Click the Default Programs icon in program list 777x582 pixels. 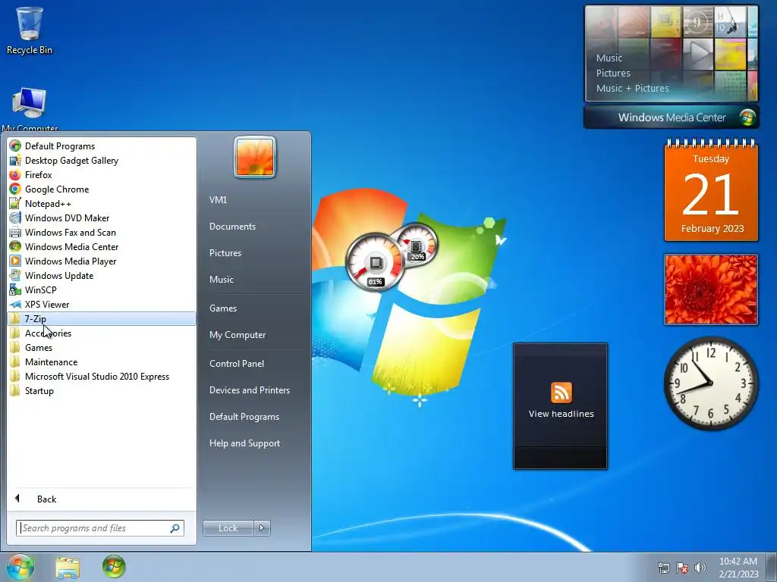click(x=15, y=146)
